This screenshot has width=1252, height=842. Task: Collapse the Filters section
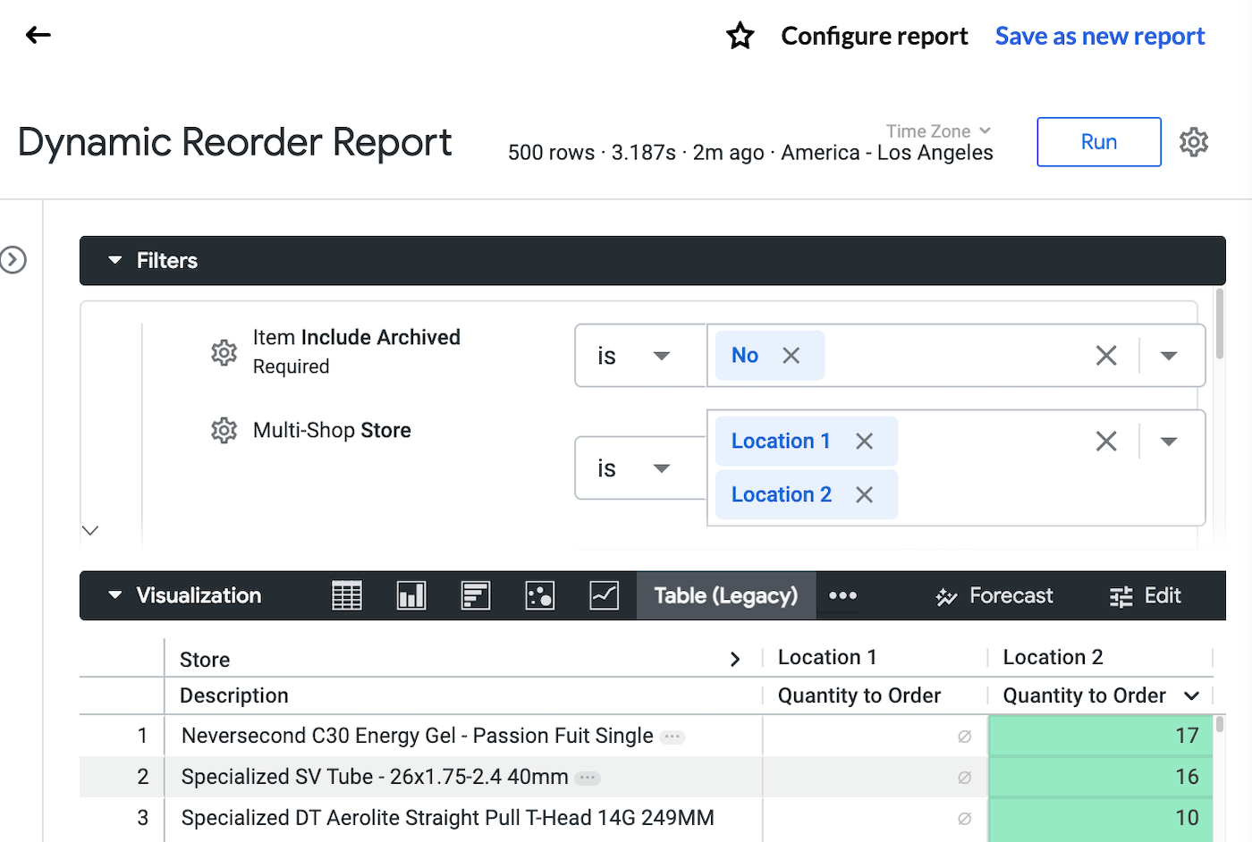click(x=114, y=260)
